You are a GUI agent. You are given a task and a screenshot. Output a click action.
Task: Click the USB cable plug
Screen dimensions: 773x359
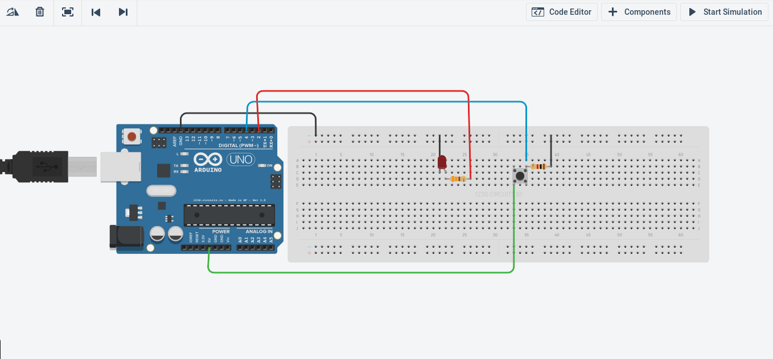(x=40, y=166)
